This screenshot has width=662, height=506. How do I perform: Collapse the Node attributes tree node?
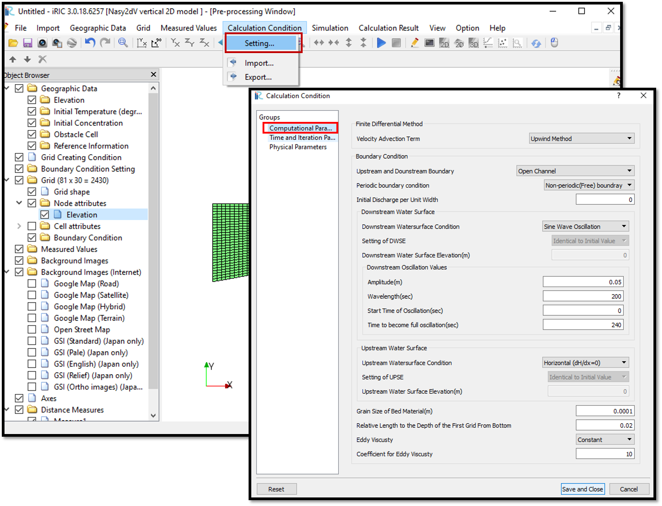tap(19, 203)
